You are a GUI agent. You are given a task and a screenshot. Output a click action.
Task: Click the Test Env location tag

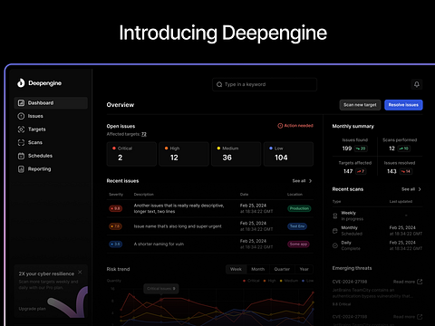[x=297, y=226]
